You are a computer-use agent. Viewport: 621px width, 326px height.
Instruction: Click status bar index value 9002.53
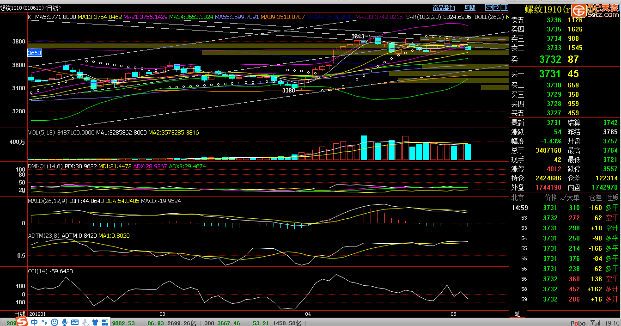point(123,323)
